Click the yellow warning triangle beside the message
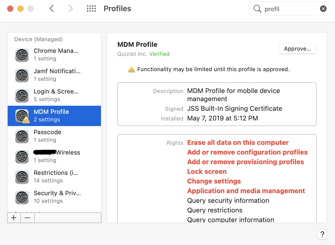The width and height of the screenshot is (335, 245). tap(132, 69)
